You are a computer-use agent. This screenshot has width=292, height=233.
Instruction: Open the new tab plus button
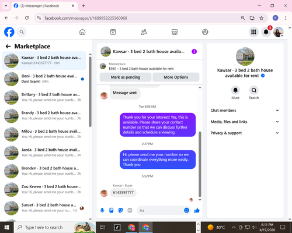[x=84, y=6]
